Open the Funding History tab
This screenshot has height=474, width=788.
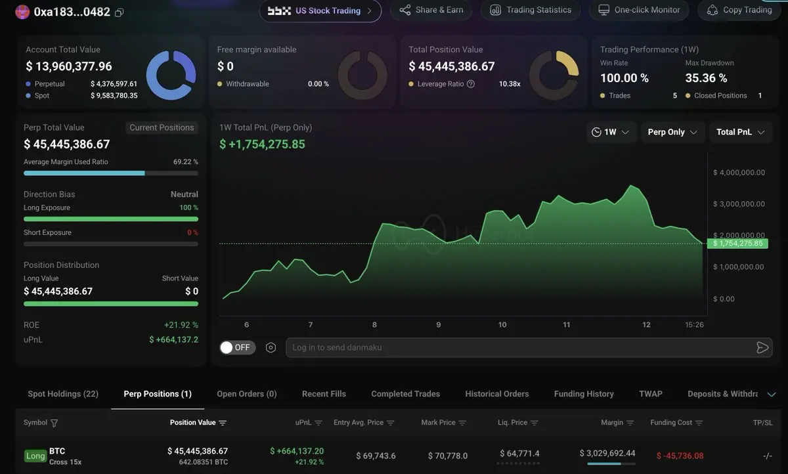pos(584,394)
